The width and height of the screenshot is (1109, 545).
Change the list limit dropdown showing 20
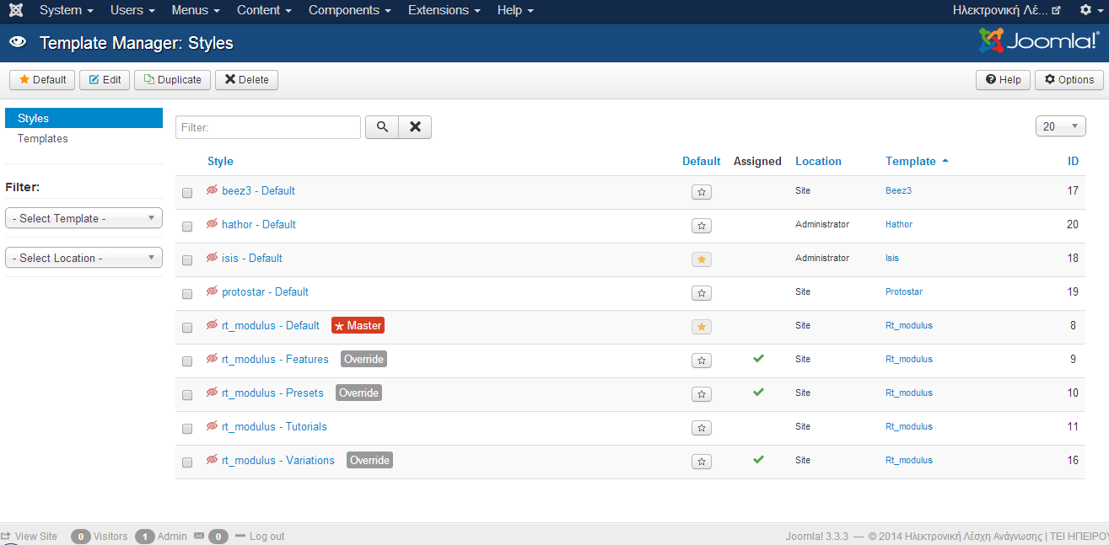(x=1060, y=126)
